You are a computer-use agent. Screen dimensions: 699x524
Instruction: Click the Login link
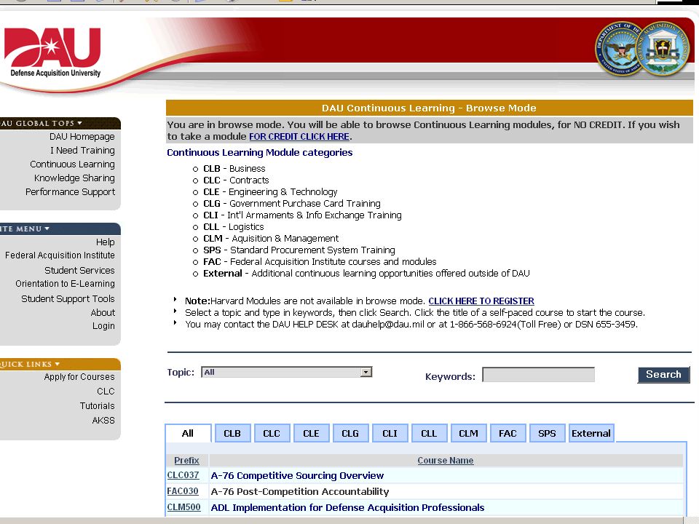click(x=103, y=326)
